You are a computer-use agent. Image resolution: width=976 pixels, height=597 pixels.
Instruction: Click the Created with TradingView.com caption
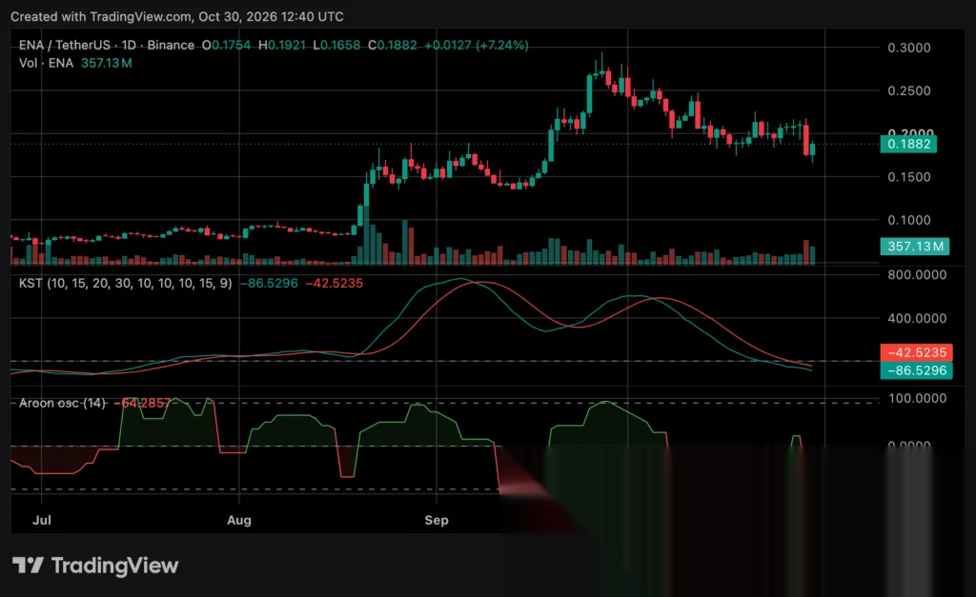176,17
